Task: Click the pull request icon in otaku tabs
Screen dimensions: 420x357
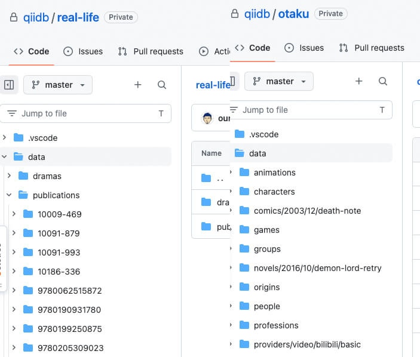Action: (344, 48)
